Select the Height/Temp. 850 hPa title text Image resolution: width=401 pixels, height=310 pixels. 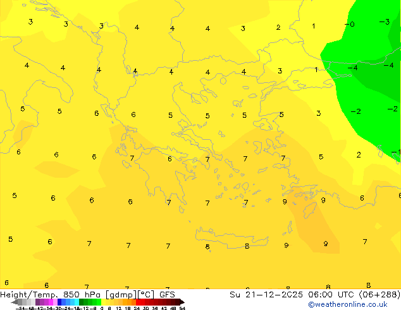pyautogui.click(x=51, y=295)
